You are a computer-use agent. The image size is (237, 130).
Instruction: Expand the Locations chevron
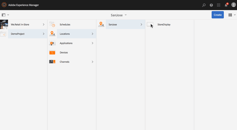(x=93, y=34)
